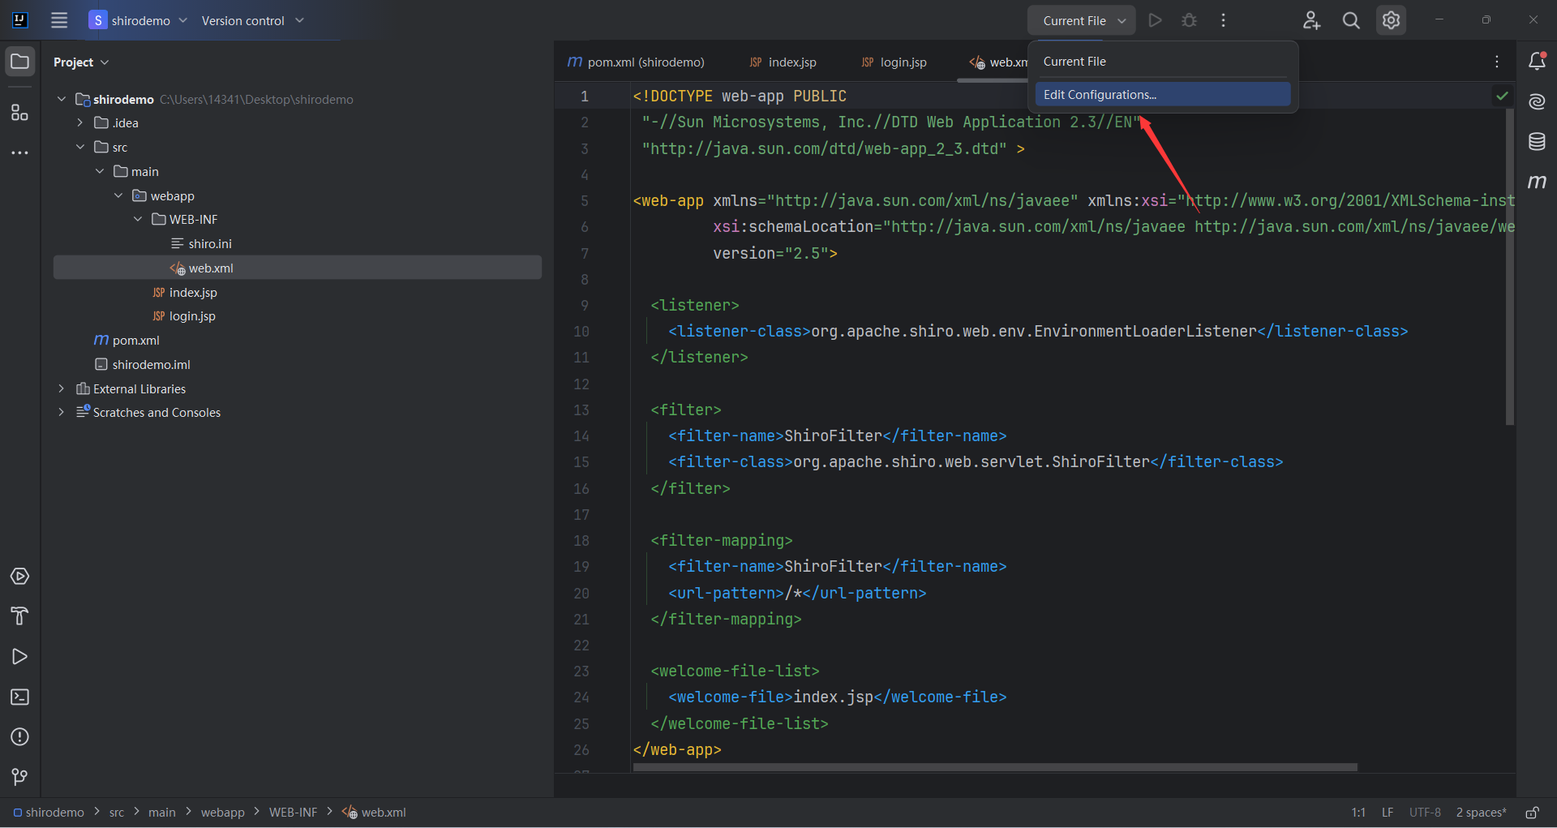Click line number 13 in gutter
The image size is (1557, 828).
tap(581, 410)
